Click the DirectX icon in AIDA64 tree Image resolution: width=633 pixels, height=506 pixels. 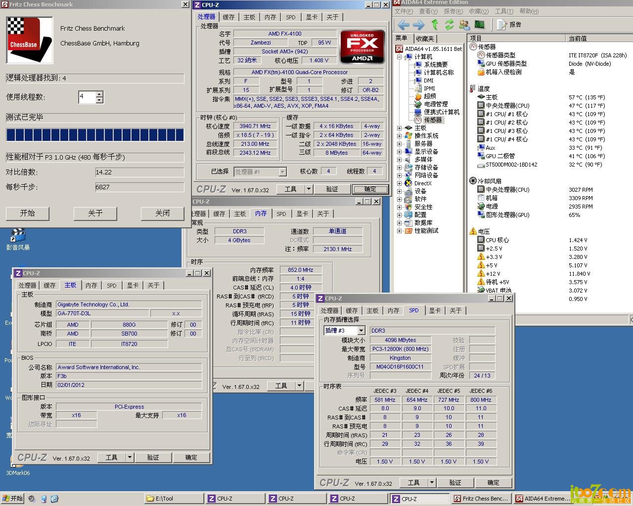pyautogui.click(x=408, y=183)
